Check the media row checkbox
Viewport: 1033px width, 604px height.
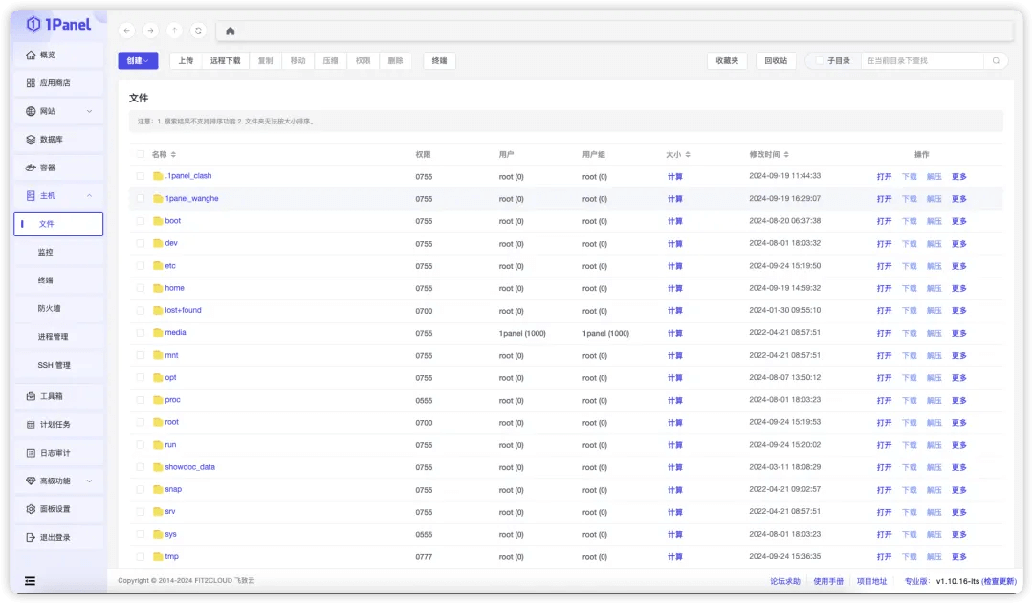[x=141, y=333]
